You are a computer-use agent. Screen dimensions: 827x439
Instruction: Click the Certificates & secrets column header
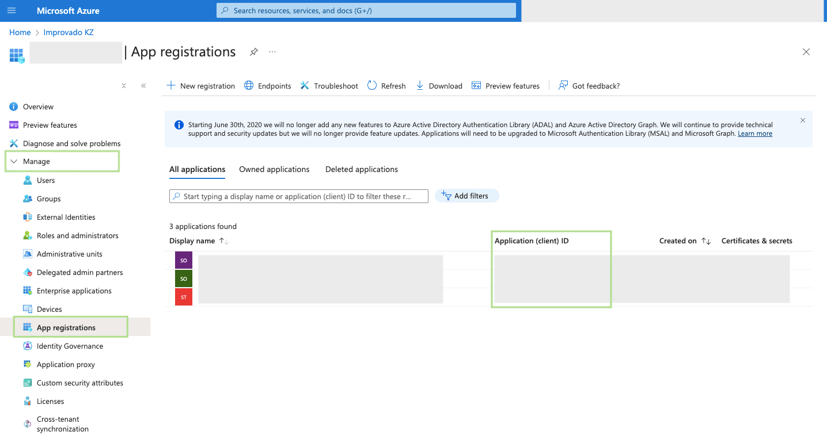(757, 241)
